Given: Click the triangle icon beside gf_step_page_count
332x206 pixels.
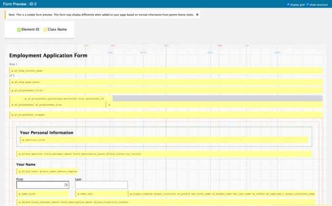Looking at the screenshot, I should [x=12, y=82].
